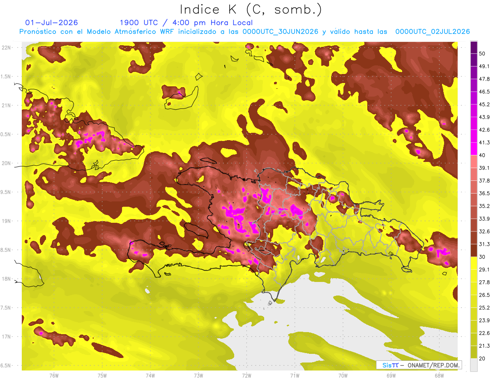
Task: Click the colorbar label "36.5"
Action: click(x=484, y=194)
